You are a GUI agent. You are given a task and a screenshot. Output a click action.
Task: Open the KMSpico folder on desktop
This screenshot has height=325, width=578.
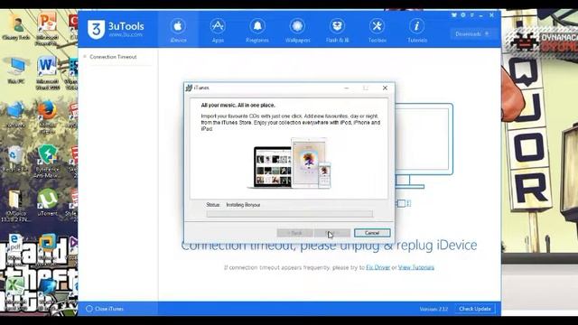click(x=15, y=206)
